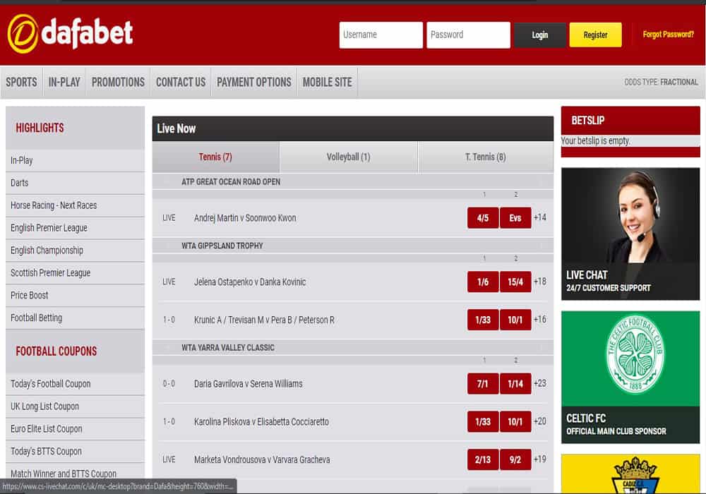706x494 pixels.
Task: Open UK Long List Coupon
Action: point(76,406)
